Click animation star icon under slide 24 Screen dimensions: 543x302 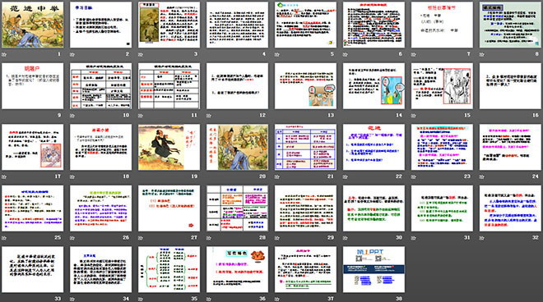click(481, 176)
